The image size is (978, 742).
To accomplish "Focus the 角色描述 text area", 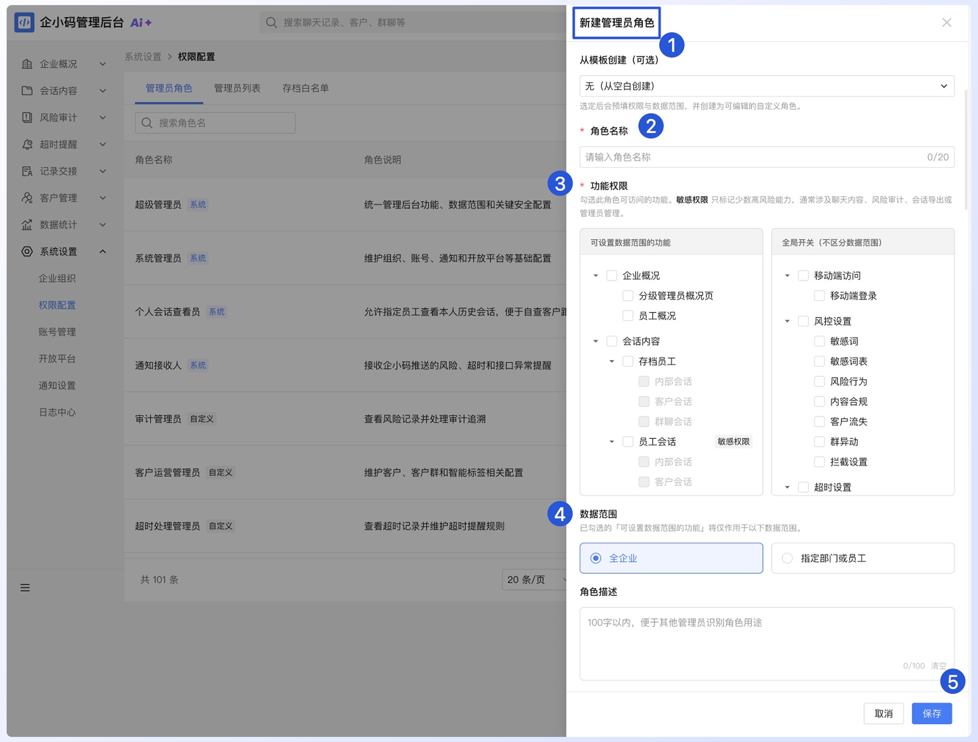I will point(767,643).
